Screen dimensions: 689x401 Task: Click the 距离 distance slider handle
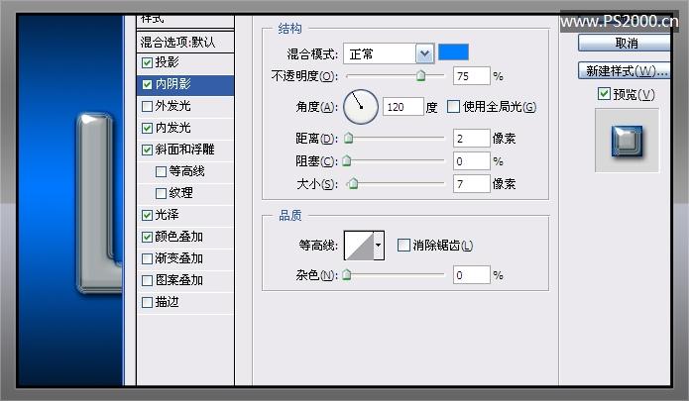[x=349, y=139]
